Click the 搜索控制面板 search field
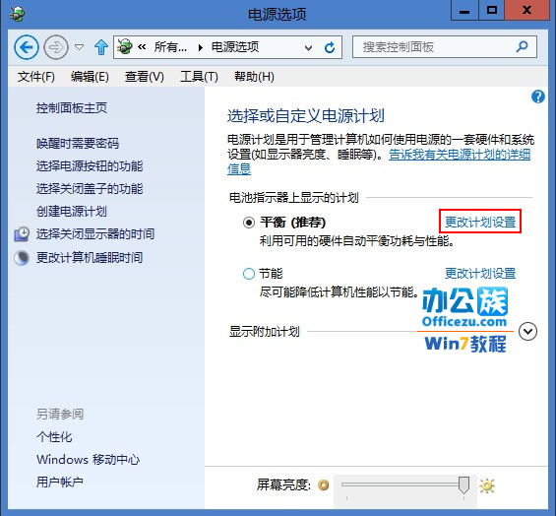Screen dimensions: 556x516 tap(445, 47)
